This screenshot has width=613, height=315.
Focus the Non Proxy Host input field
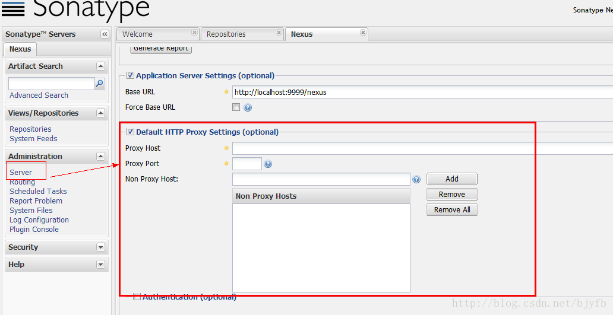point(321,179)
